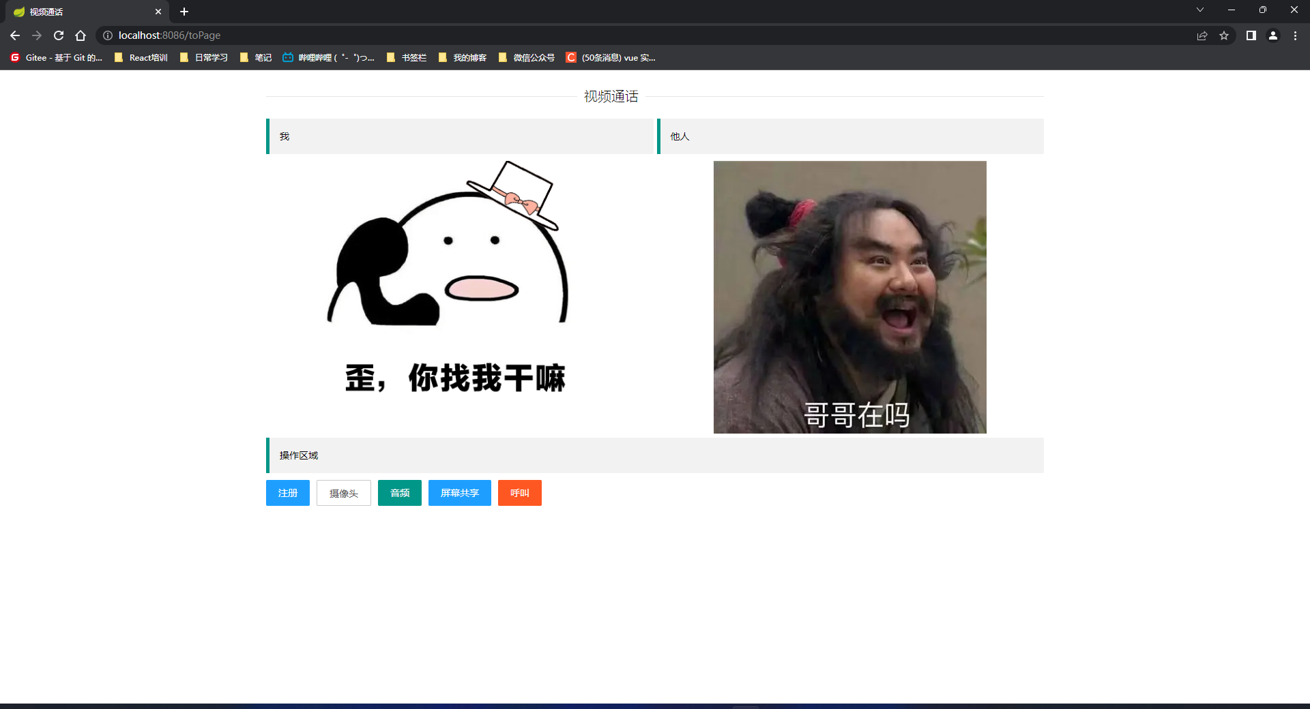The width and height of the screenshot is (1310, 709).
Task: Click the 摄像头 button
Action: click(x=344, y=493)
